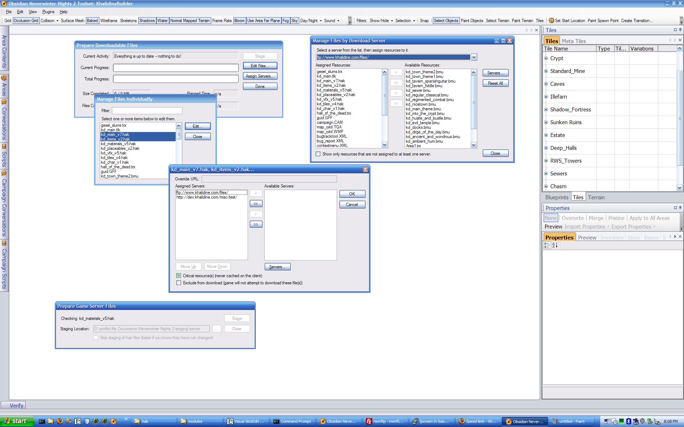The height and width of the screenshot is (427, 684).
Task: Move selected resource left with < arrow in Manage Files by Download Server
Action: (x=396, y=72)
